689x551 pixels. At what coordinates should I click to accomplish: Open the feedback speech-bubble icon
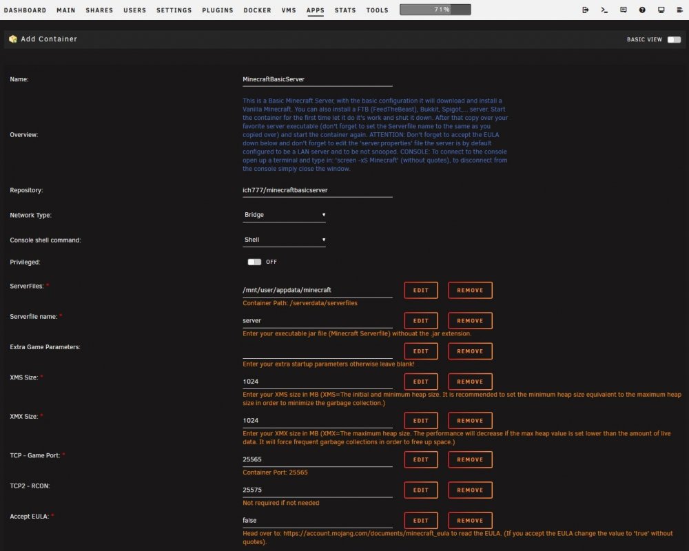point(623,10)
